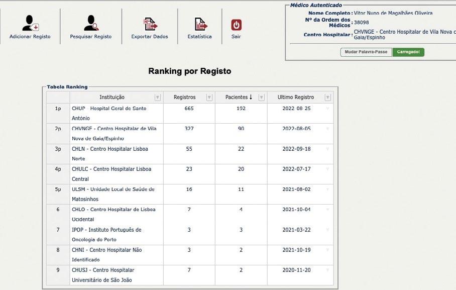The height and width of the screenshot is (290, 456).
Task: Click the 192 pacientes value
Action: point(241,109)
